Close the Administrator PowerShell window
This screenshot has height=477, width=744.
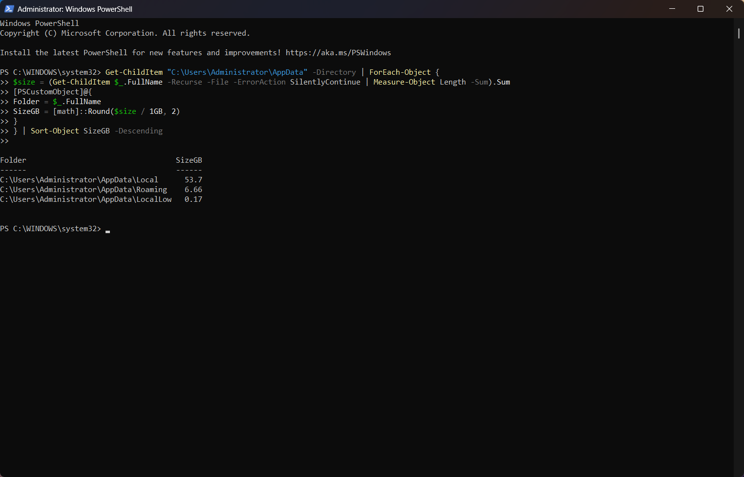tap(729, 9)
